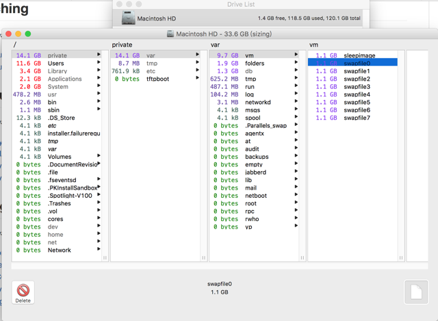Select the mail folder in var column
The height and width of the screenshot is (321, 438).
pyautogui.click(x=254, y=188)
